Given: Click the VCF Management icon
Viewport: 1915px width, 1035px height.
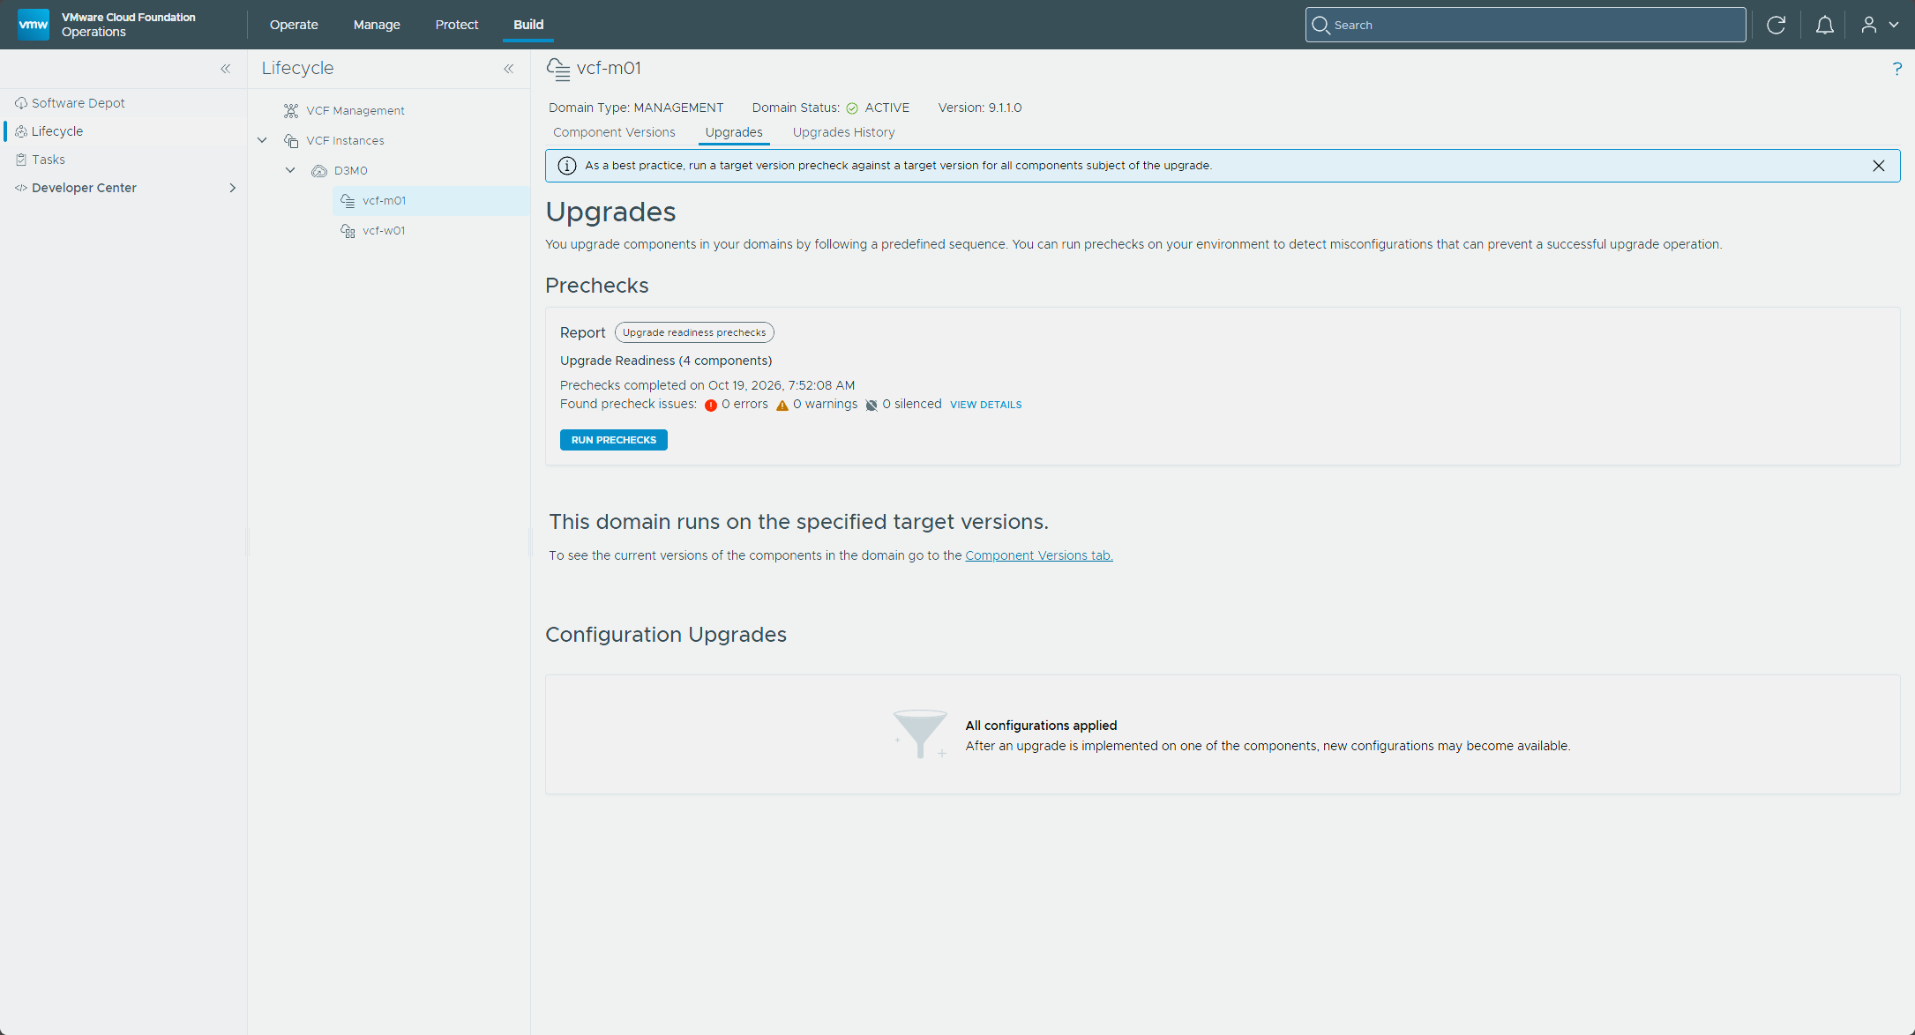Looking at the screenshot, I should coord(291,110).
